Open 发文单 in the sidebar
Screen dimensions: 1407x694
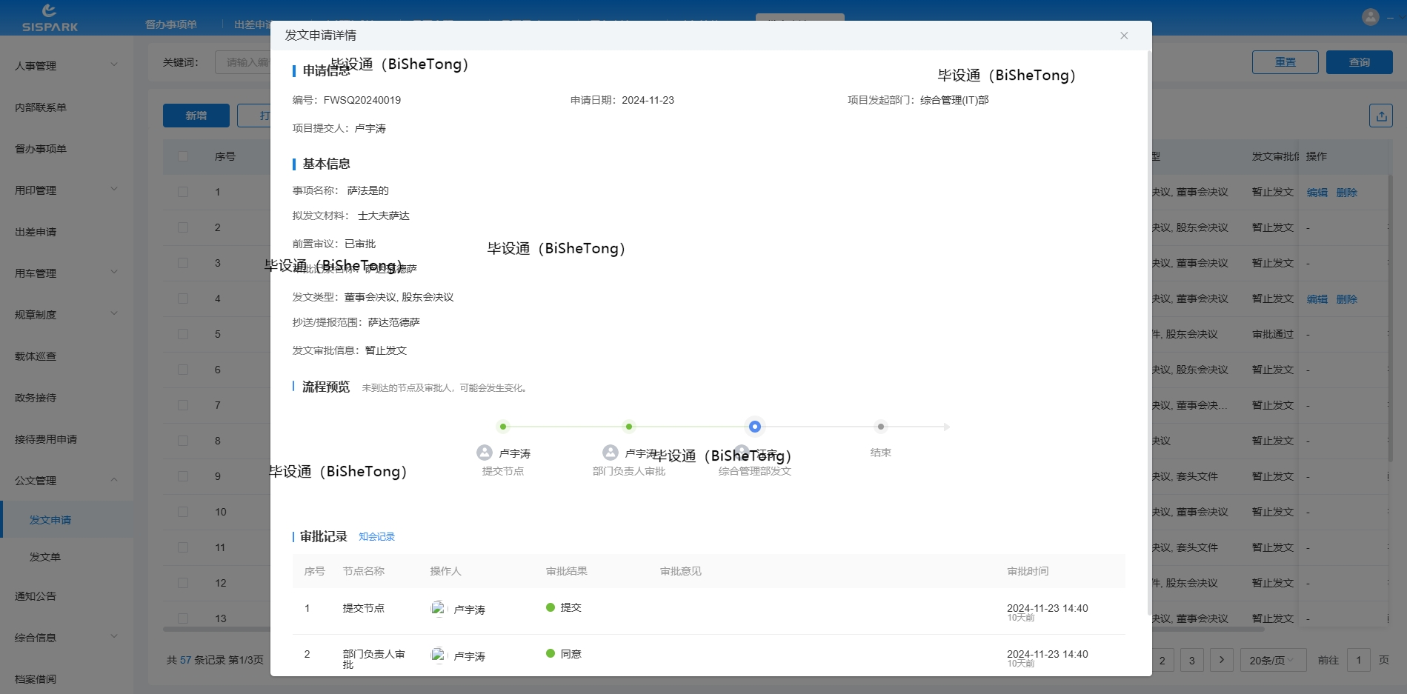coord(45,557)
